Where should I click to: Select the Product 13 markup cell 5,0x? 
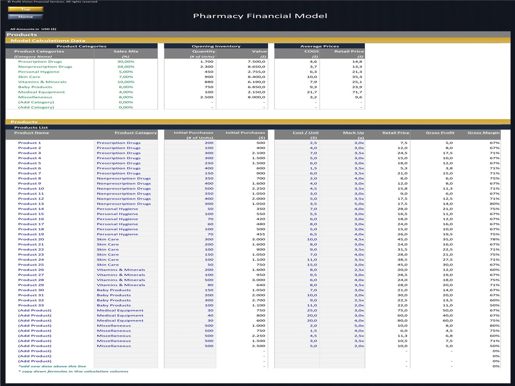[x=359, y=204]
